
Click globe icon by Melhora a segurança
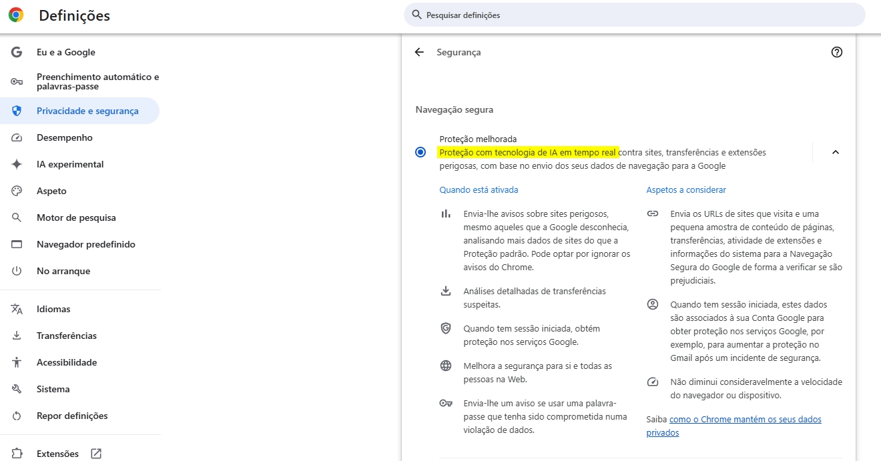[x=446, y=366]
